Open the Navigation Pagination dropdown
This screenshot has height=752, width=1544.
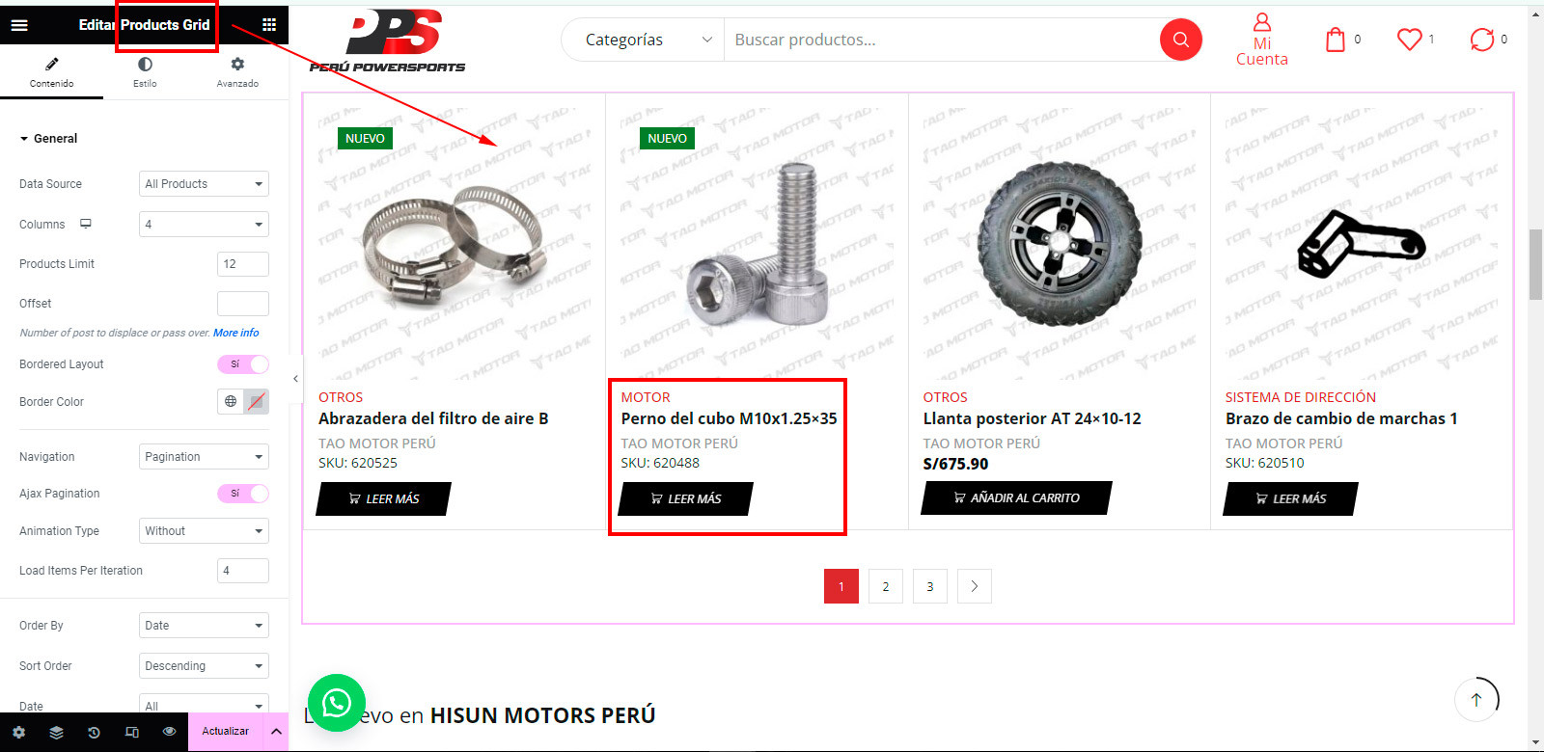(x=204, y=457)
